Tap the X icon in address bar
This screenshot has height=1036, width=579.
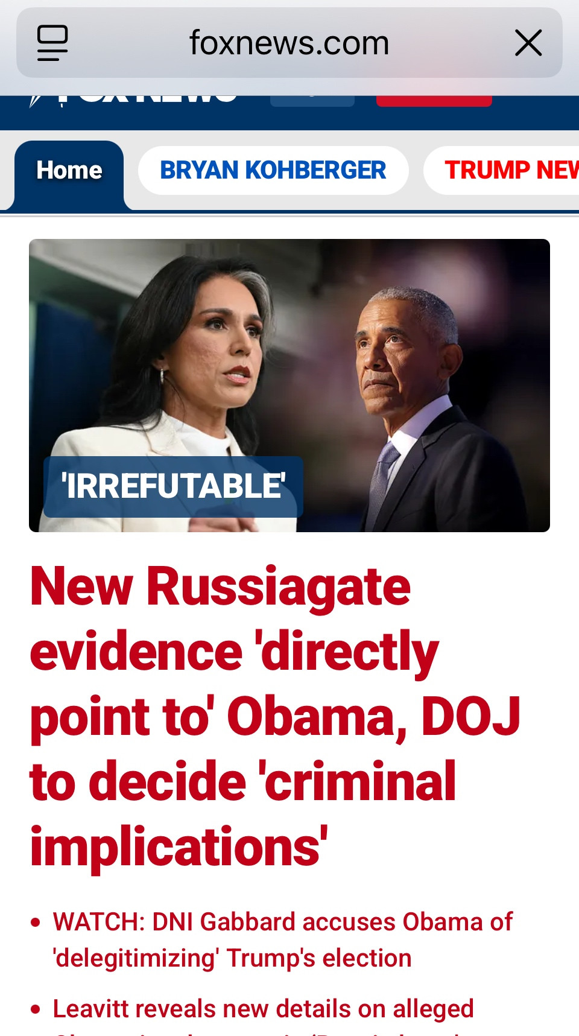(x=528, y=43)
